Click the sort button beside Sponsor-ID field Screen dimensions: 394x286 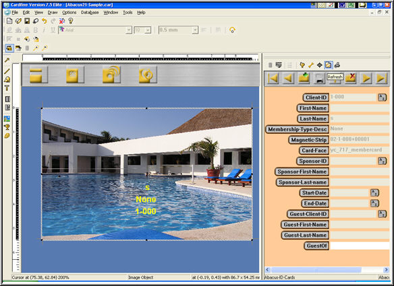coord(382,161)
